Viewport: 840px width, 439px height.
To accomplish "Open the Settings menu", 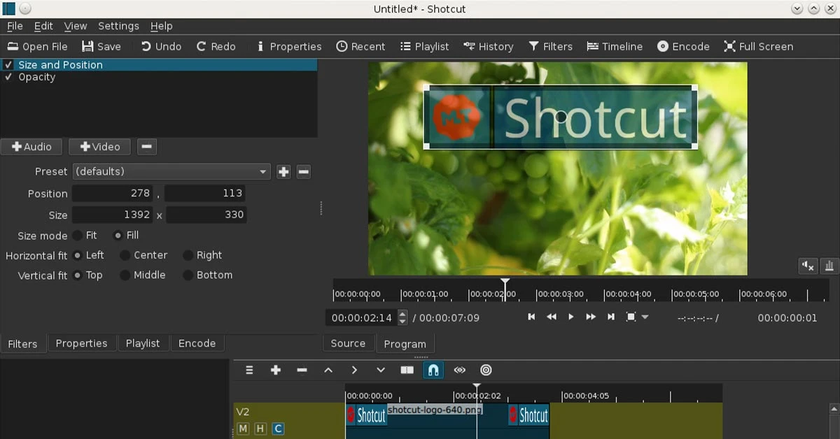I will point(118,26).
